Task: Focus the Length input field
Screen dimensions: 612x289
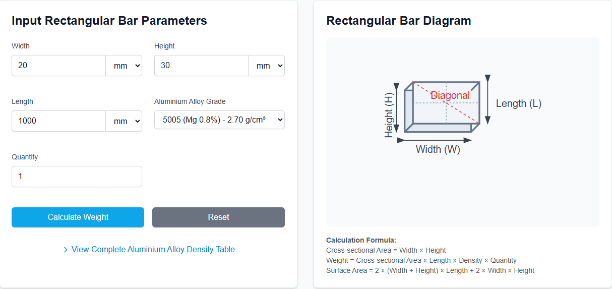Action: (58, 121)
